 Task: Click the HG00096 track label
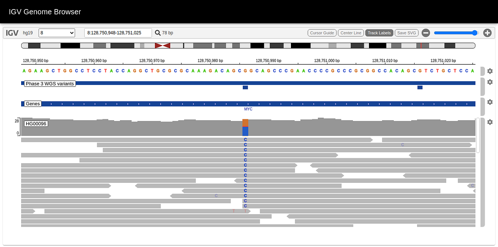click(36, 123)
